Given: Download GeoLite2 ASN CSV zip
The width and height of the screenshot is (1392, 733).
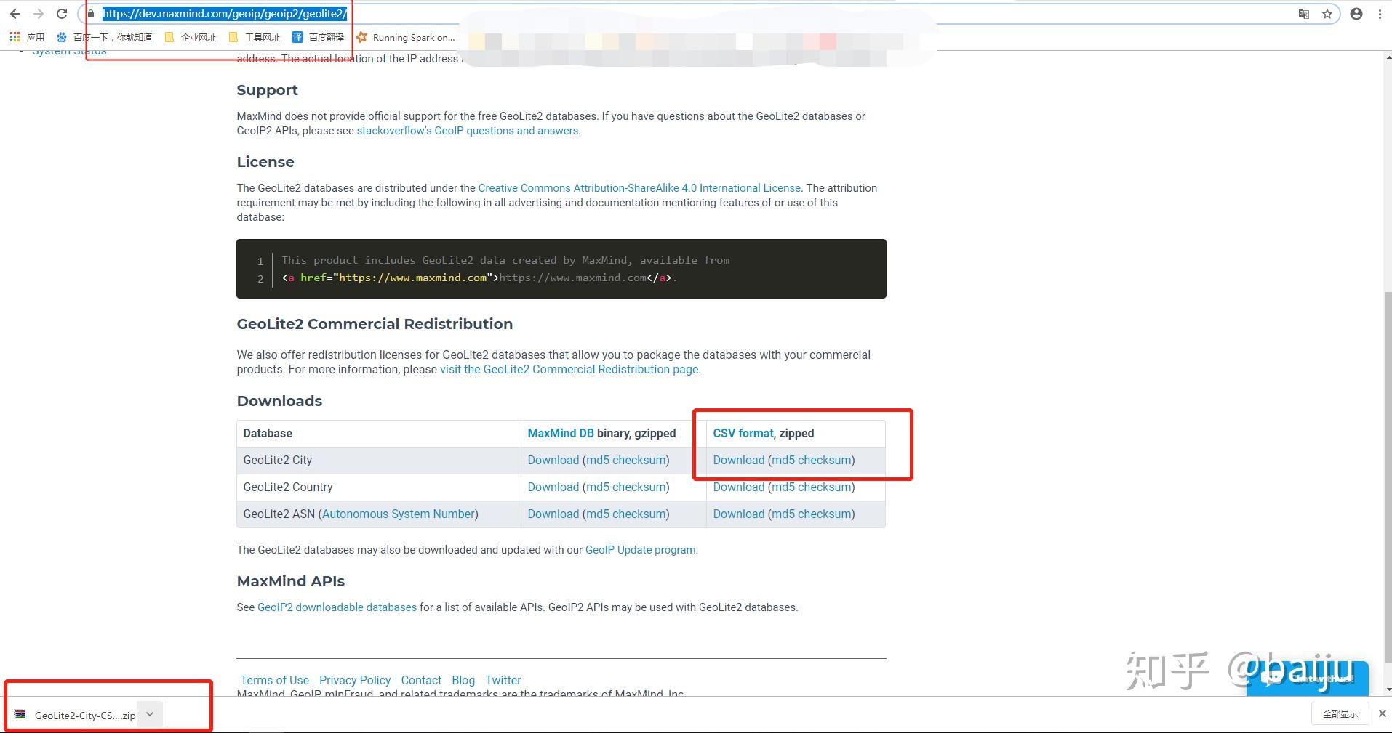Looking at the screenshot, I should [739, 514].
